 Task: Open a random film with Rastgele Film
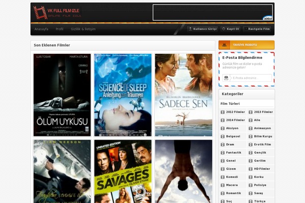(257, 29)
